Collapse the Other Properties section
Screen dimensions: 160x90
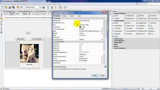click(x=54, y=42)
